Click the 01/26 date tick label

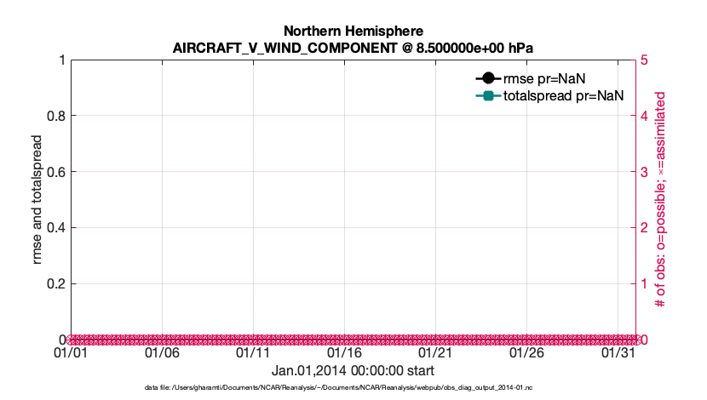526,354
